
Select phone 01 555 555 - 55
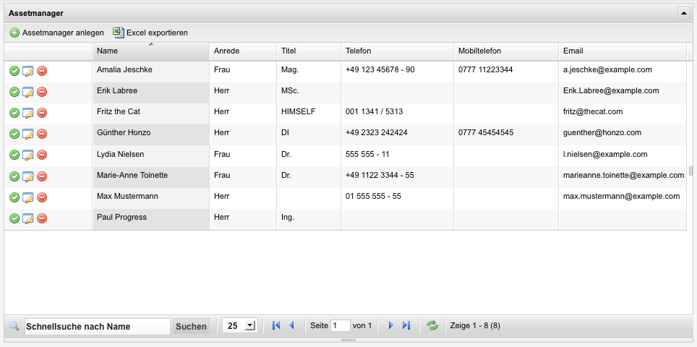(x=373, y=196)
